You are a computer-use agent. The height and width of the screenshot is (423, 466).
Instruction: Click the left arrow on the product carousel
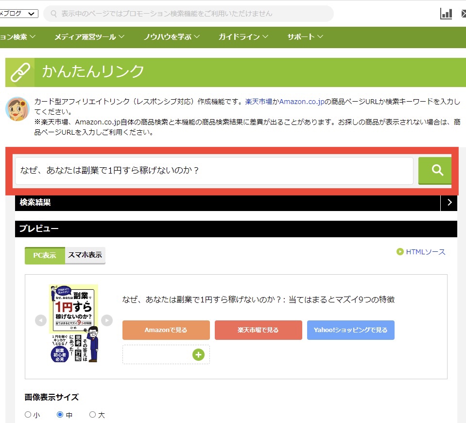coord(41,320)
